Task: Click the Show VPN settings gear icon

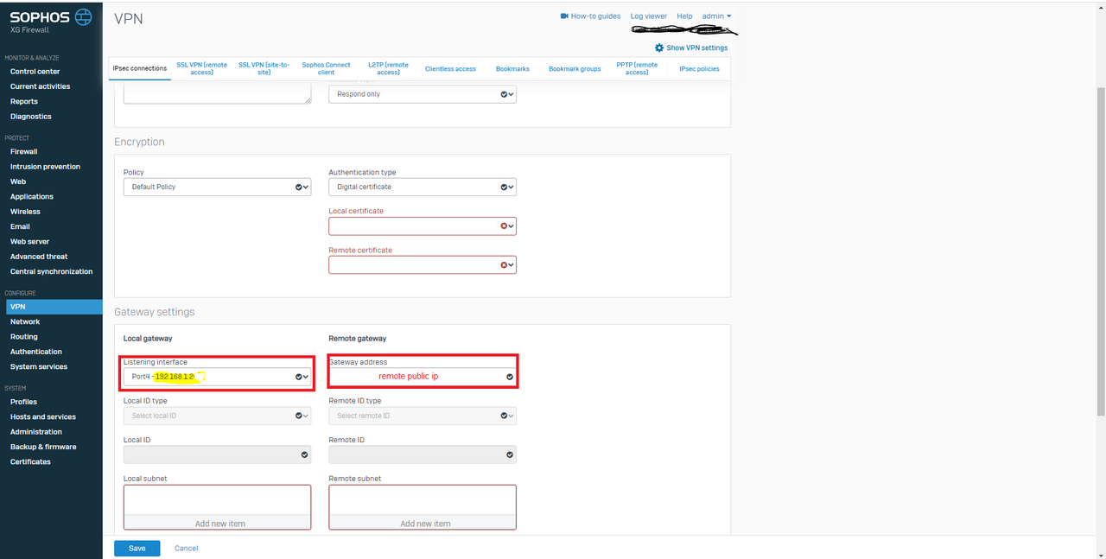Action: click(659, 48)
